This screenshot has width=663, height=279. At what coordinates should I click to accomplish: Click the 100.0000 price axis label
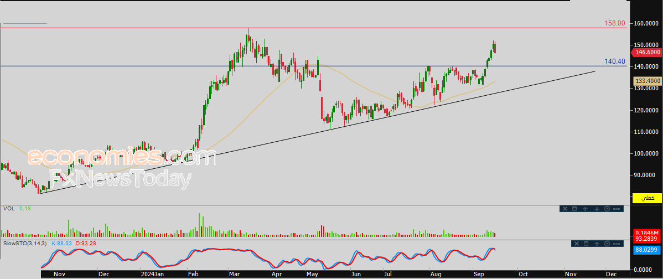(x=647, y=153)
